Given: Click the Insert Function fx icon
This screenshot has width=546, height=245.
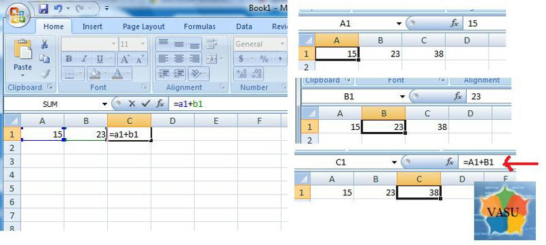Looking at the screenshot, I should coord(160,103).
